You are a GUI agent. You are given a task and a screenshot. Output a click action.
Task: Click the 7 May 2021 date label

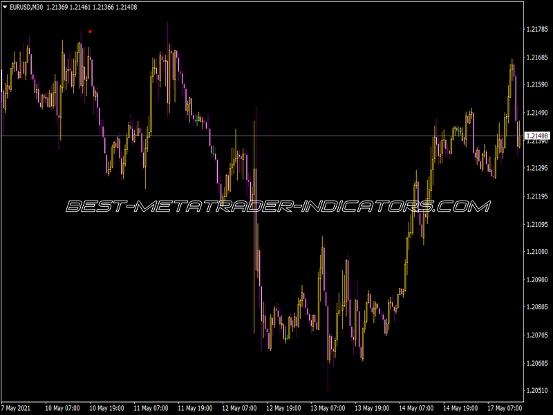16,408
